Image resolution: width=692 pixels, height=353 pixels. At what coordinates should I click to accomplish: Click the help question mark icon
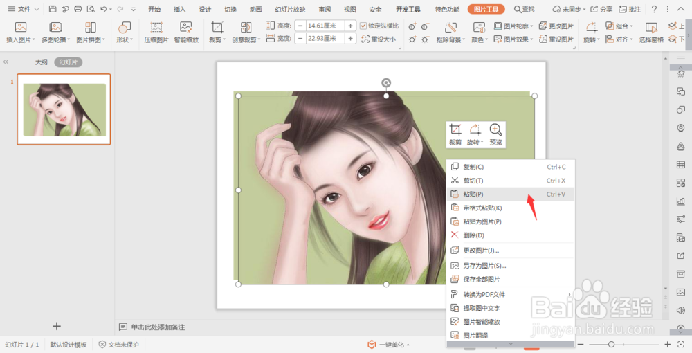(x=654, y=9)
